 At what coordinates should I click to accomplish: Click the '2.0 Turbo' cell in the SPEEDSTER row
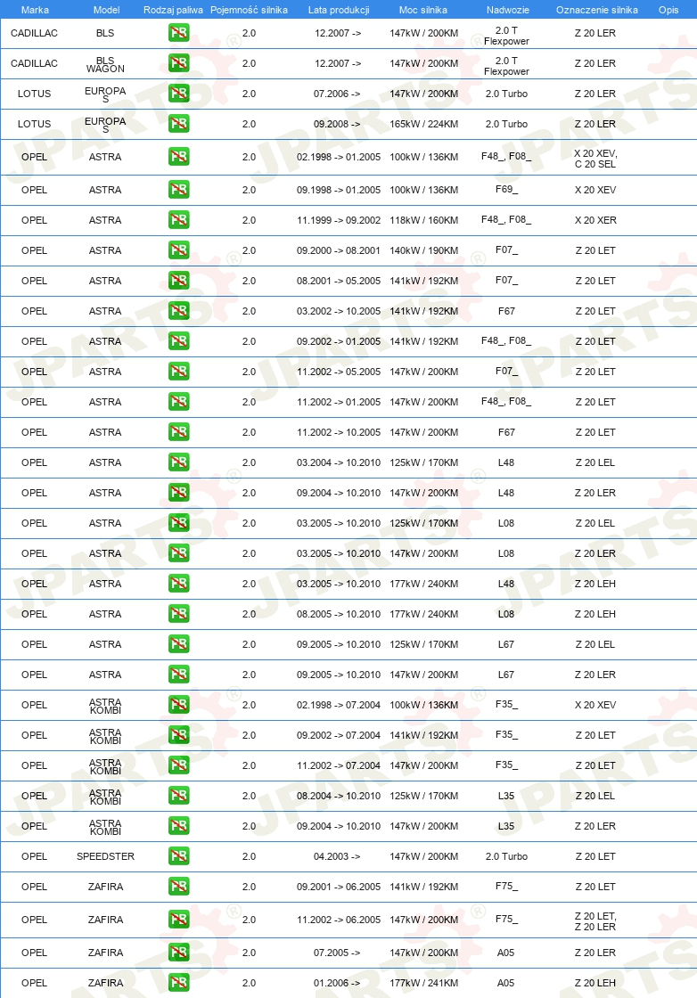[506, 856]
